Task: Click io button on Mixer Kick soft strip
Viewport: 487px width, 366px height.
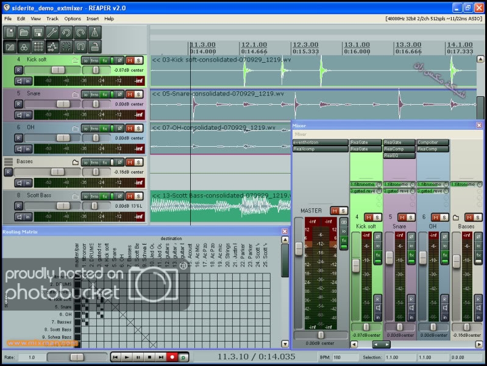Action: click(x=378, y=246)
